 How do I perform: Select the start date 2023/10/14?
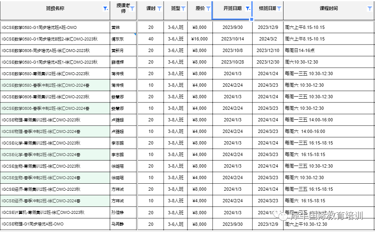tap(232, 39)
